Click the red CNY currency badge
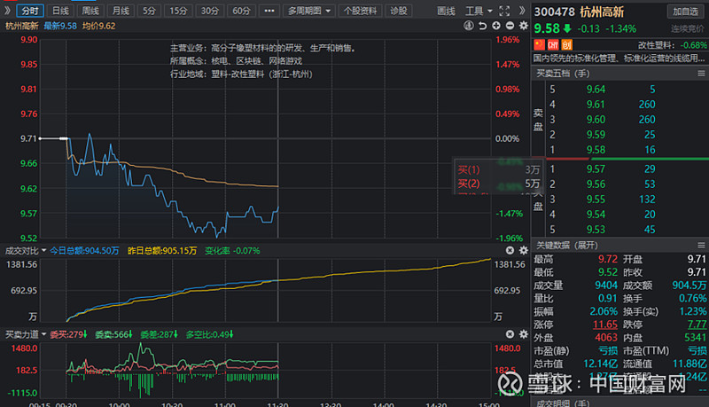 click(x=553, y=44)
